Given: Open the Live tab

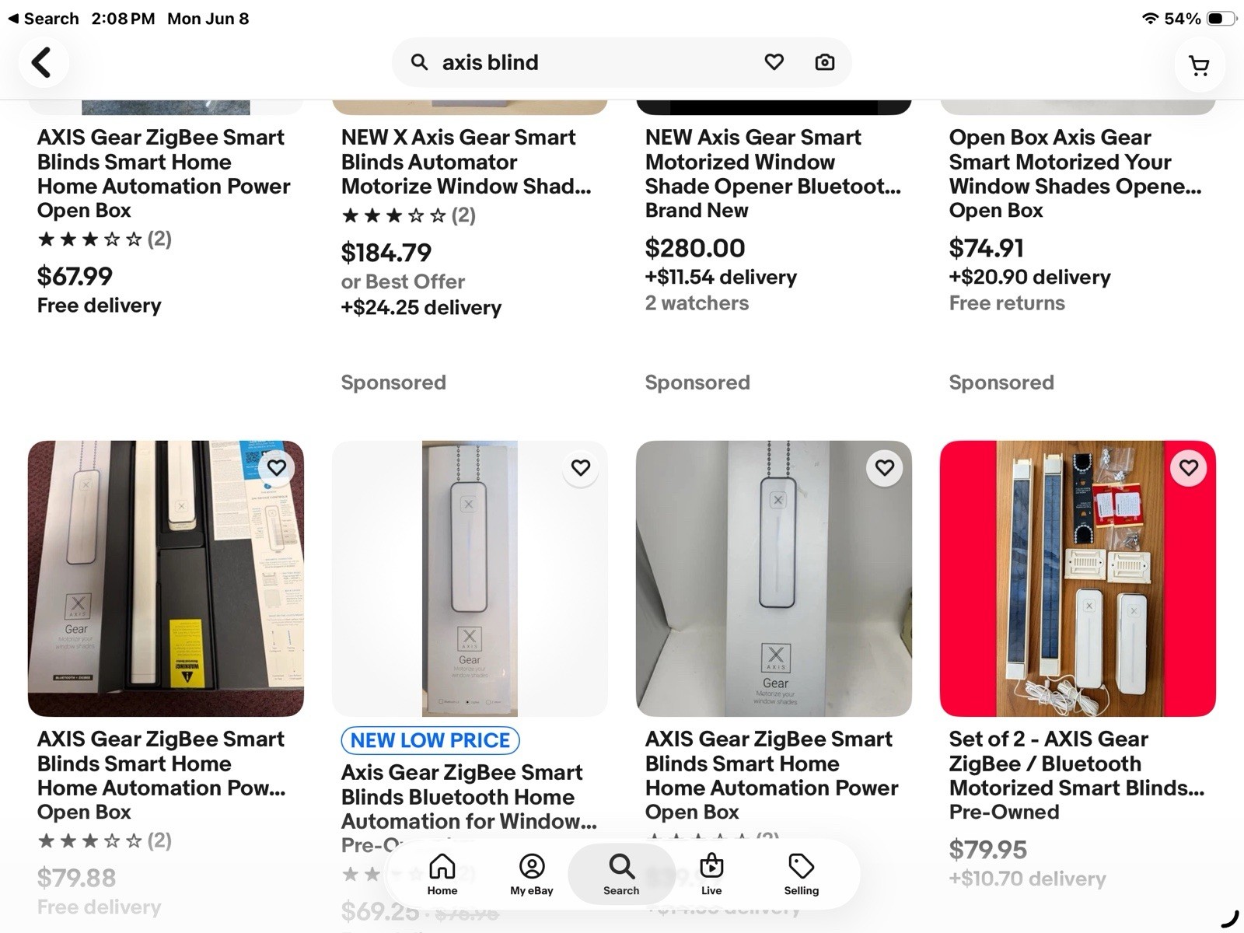Looking at the screenshot, I should (711, 875).
